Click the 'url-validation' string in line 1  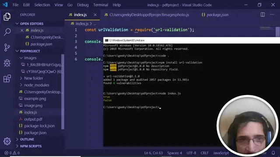[171, 30]
